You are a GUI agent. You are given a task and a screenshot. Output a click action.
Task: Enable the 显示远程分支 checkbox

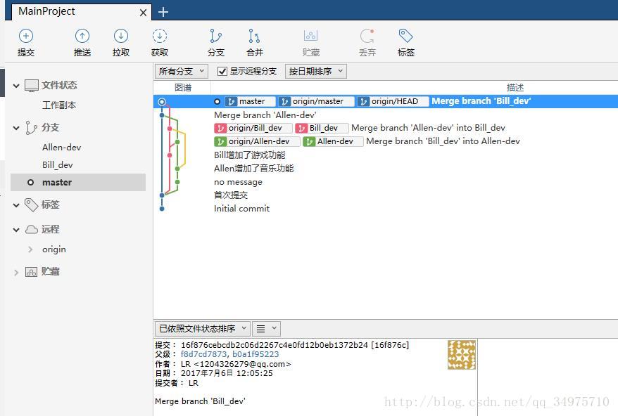tap(222, 70)
